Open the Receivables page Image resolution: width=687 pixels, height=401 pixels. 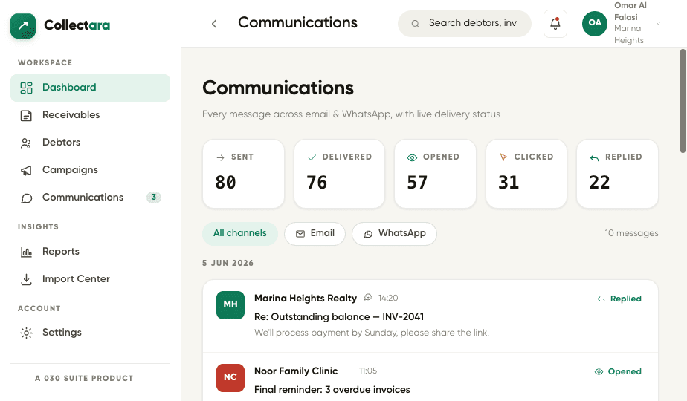[x=90, y=115]
